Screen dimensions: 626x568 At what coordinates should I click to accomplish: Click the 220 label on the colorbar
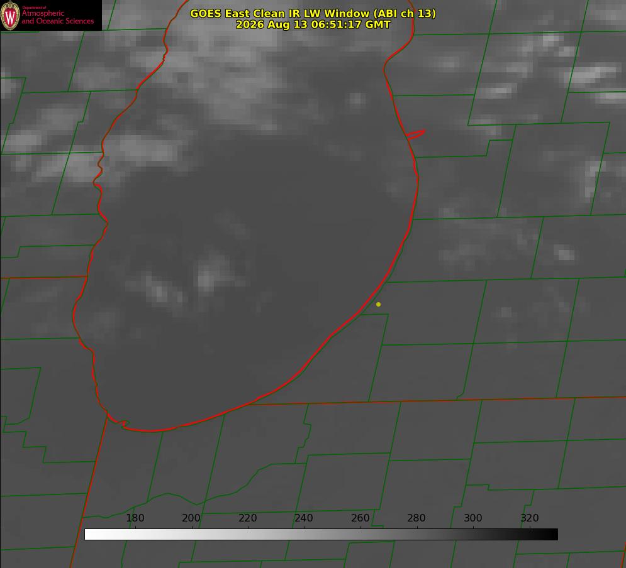coord(247,518)
